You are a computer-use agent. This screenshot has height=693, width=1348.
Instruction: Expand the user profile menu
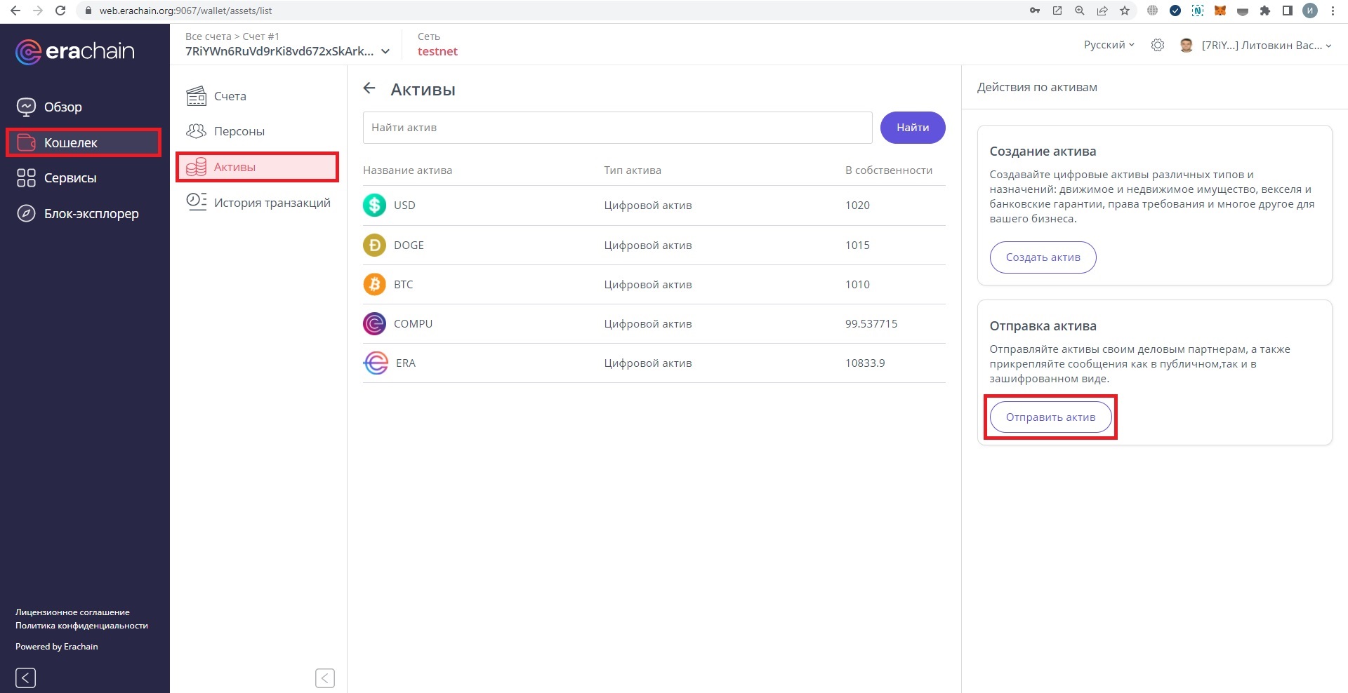point(1265,45)
